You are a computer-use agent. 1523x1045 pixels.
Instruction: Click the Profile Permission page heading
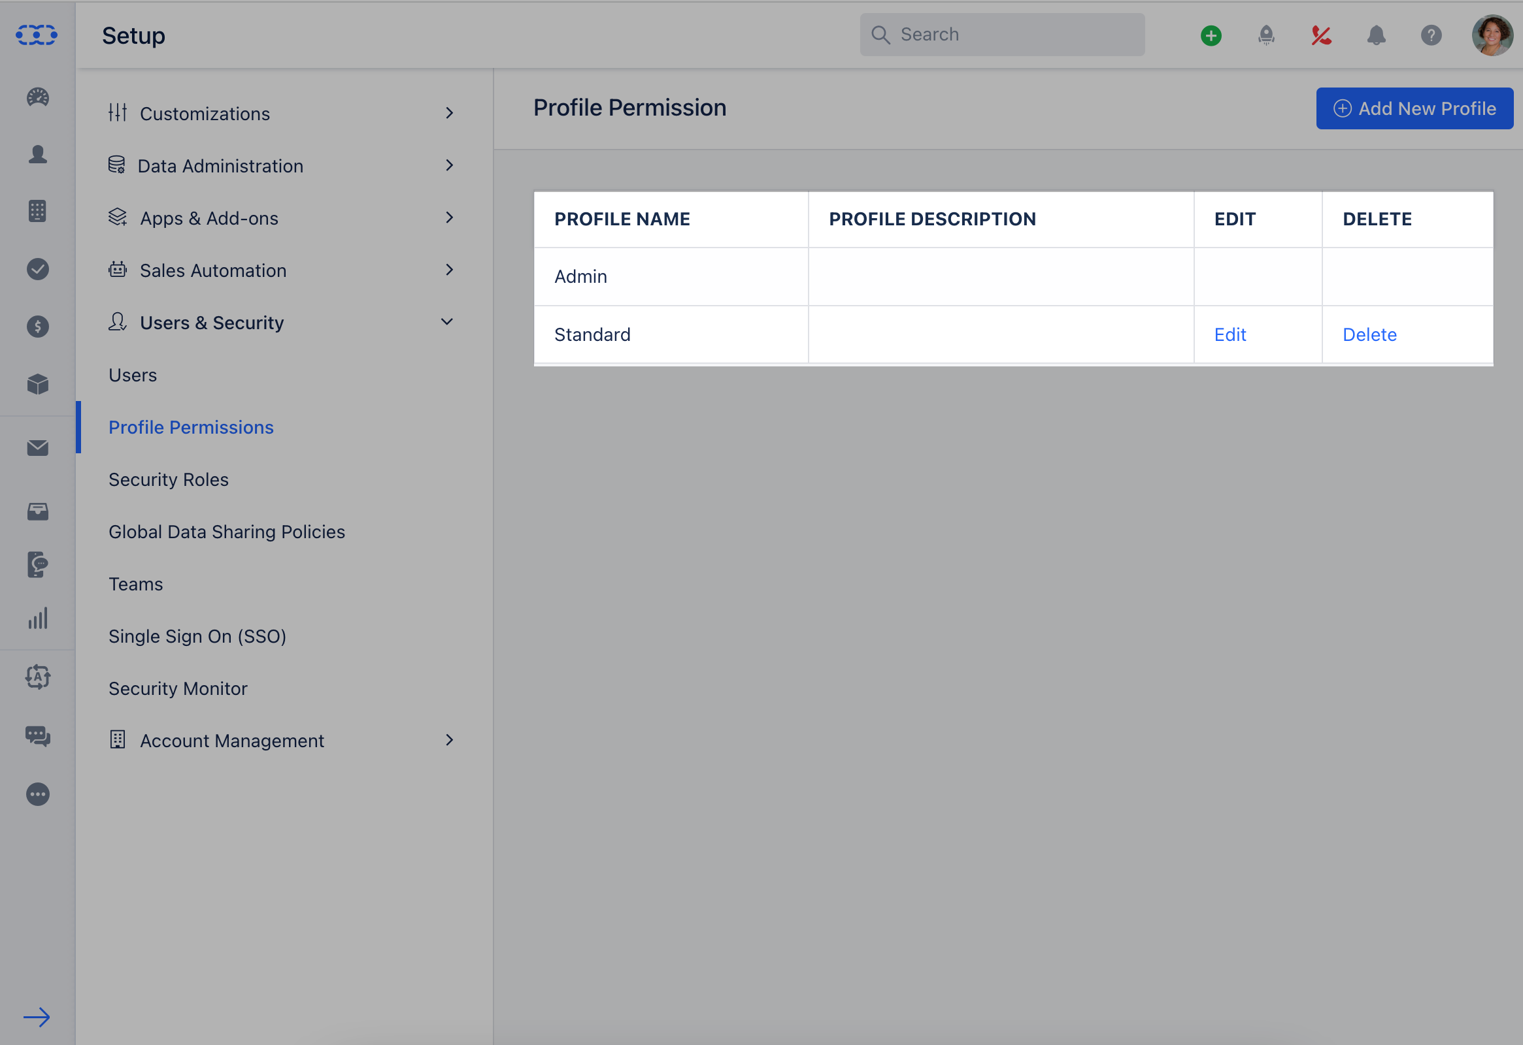click(x=629, y=108)
